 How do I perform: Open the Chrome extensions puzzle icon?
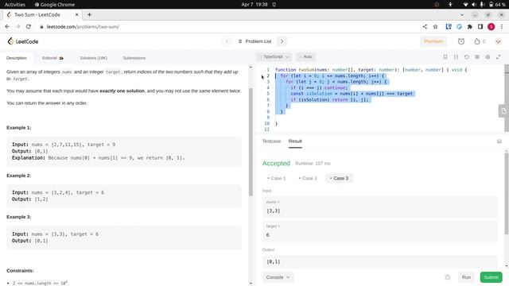[x=470, y=26]
